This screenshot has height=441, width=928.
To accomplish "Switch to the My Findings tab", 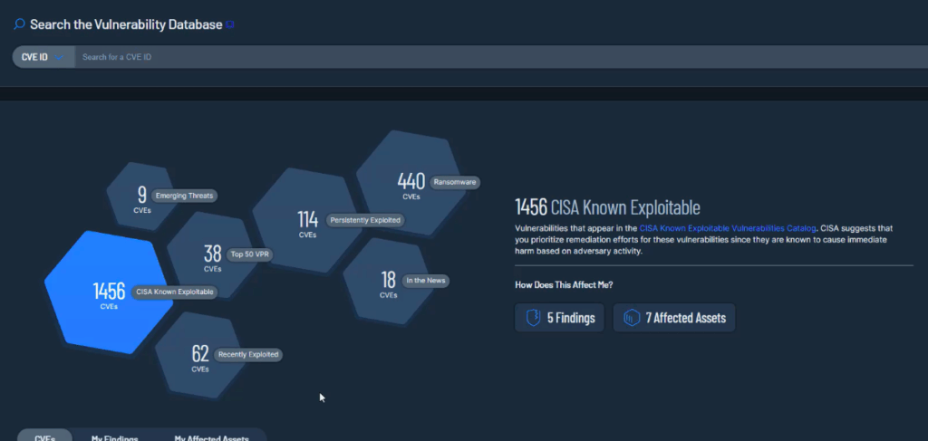I will [114, 436].
